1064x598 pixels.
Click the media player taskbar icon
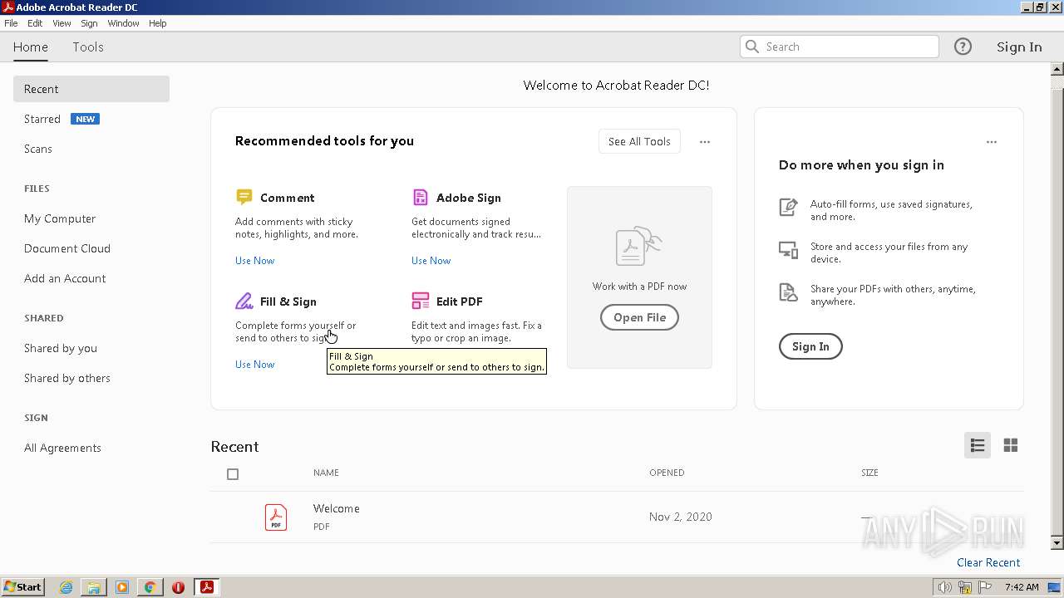pyautogui.click(x=122, y=587)
